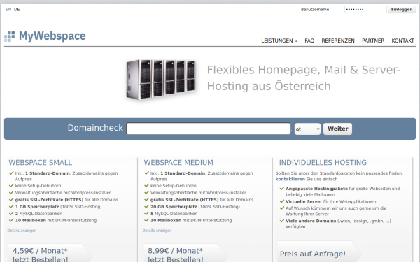The height and width of the screenshot is (262, 420).
Task: Follow the kontaktieren link
Action: (x=290, y=179)
